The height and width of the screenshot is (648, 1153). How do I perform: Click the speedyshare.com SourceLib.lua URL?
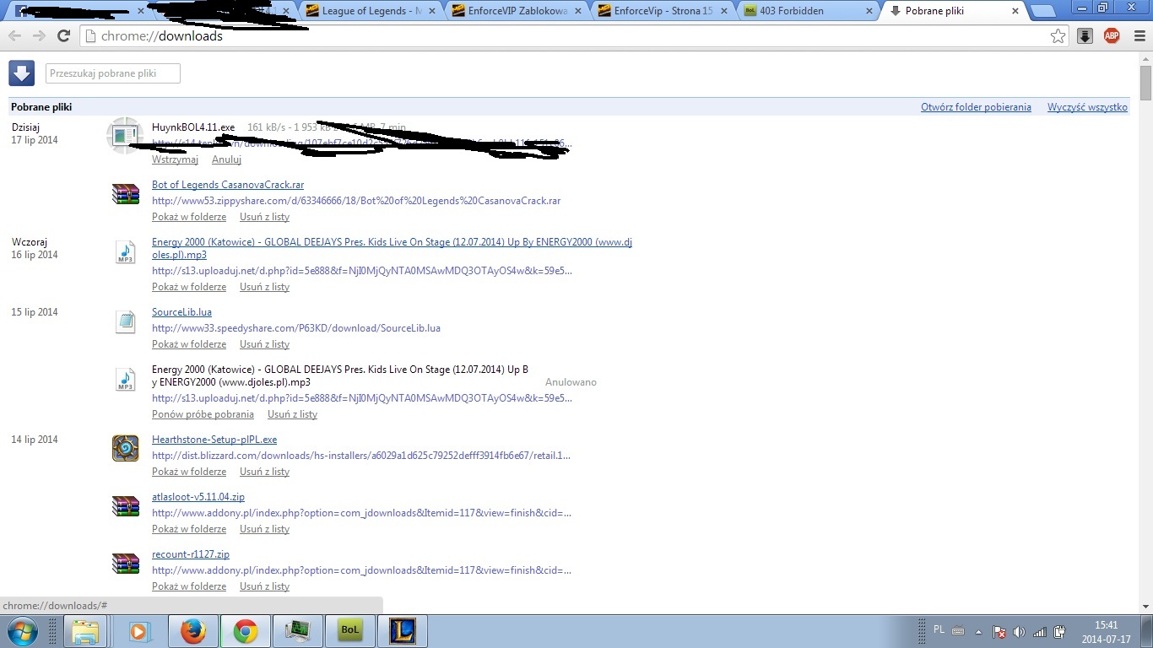click(296, 328)
